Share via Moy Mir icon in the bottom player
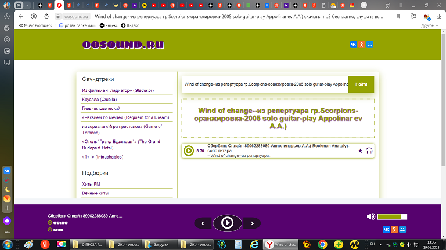This screenshot has height=250, width=446. (x=402, y=229)
